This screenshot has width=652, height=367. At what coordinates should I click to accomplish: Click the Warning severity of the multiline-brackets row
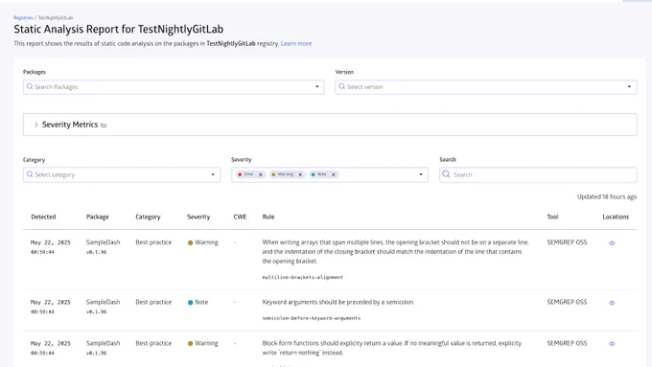tap(202, 242)
